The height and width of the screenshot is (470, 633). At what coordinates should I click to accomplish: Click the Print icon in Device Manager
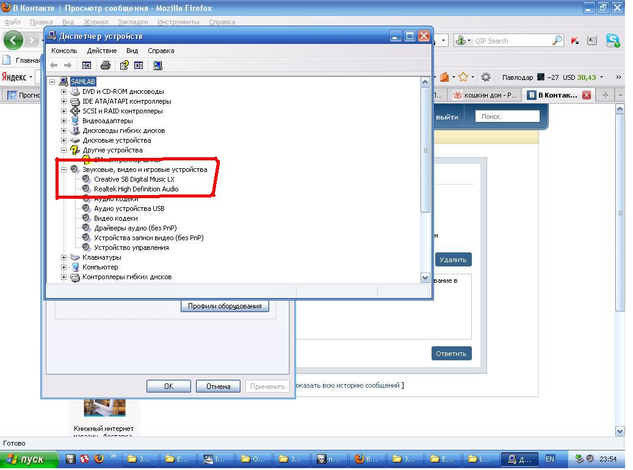click(x=106, y=65)
